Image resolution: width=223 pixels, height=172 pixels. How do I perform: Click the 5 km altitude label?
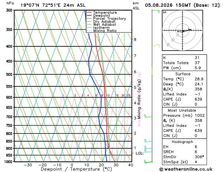click(135, 87)
